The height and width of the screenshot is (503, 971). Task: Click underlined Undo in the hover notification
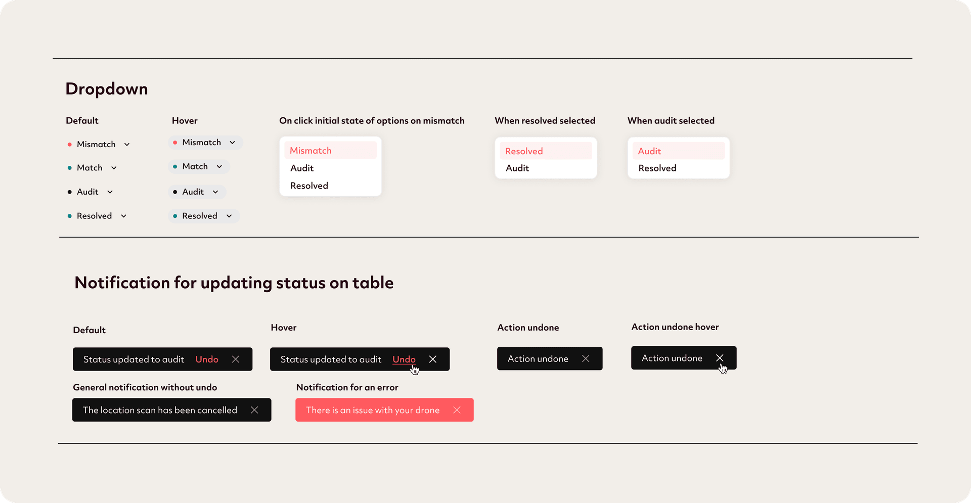click(x=404, y=359)
